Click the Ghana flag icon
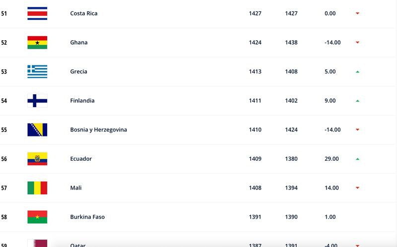397x247 pixels. (x=37, y=43)
